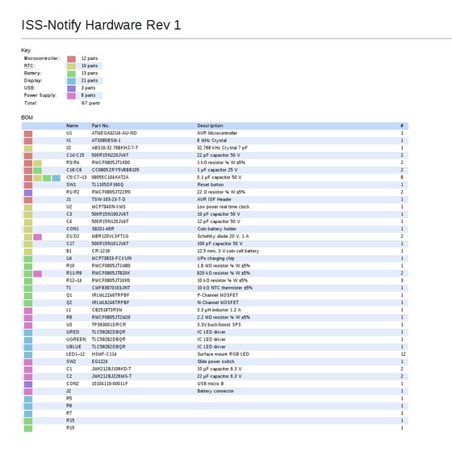The height and width of the screenshot is (452, 452).
Task: Select the purple swatch in the CON2 row
Action: point(28,384)
